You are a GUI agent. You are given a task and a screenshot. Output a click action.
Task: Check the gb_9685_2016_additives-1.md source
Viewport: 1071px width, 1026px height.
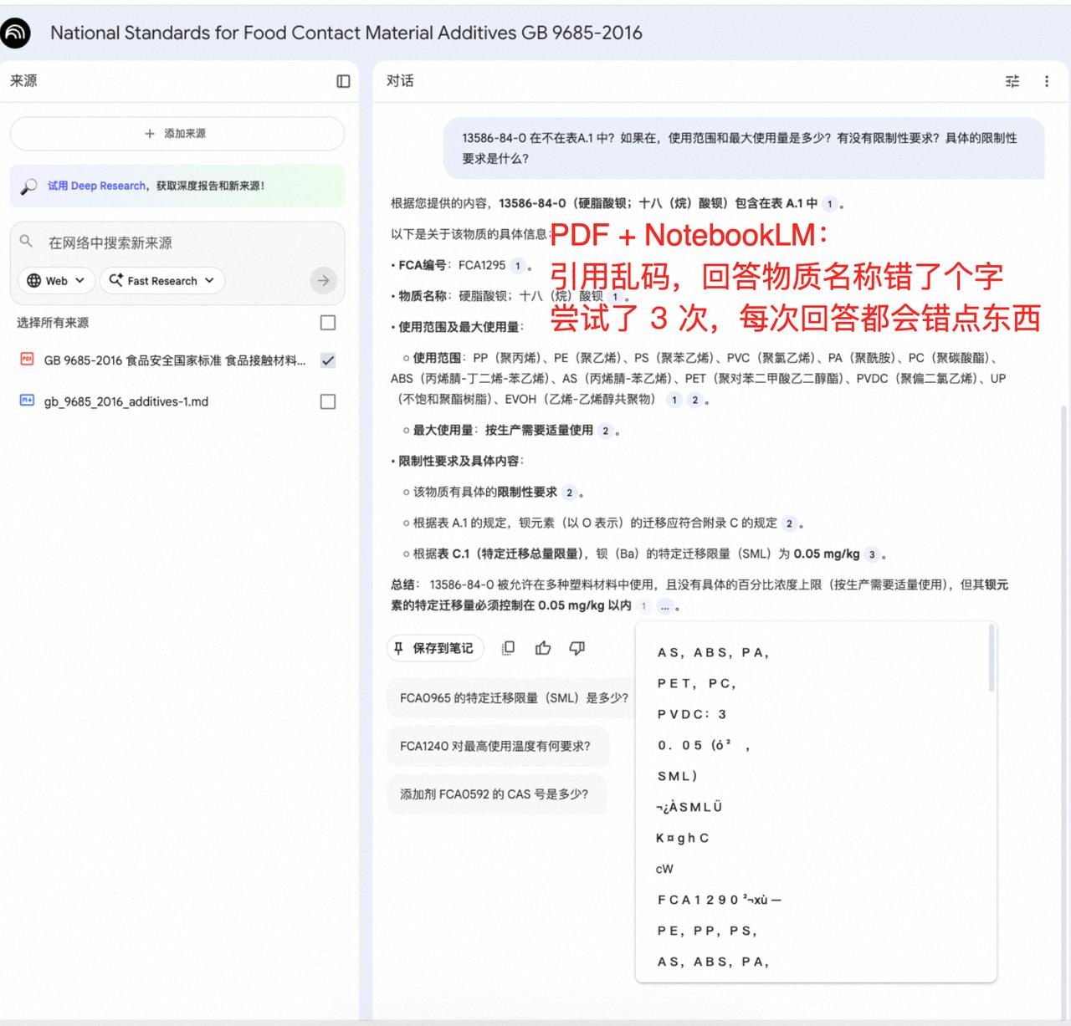pyautogui.click(x=328, y=401)
